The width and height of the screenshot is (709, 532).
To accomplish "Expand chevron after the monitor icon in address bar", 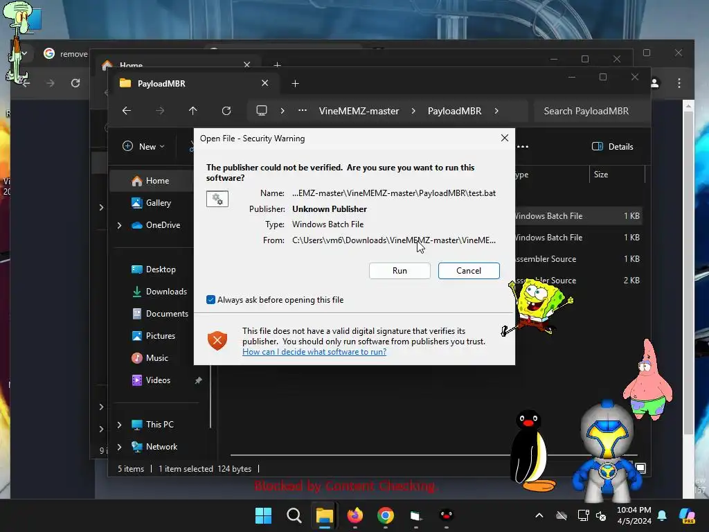I will pyautogui.click(x=282, y=111).
